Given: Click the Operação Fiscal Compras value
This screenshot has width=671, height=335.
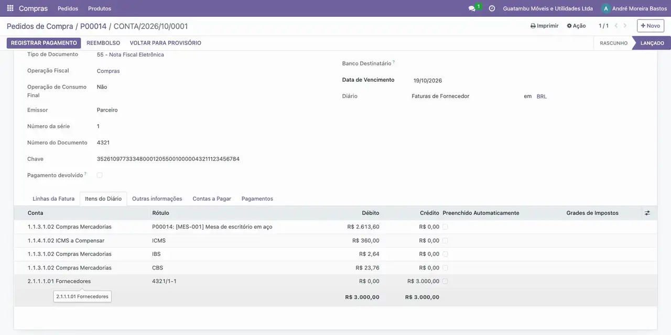Looking at the screenshot, I should tap(109, 71).
